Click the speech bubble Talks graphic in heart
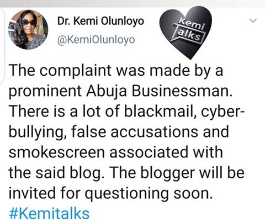265x222 pixels. click(189, 35)
